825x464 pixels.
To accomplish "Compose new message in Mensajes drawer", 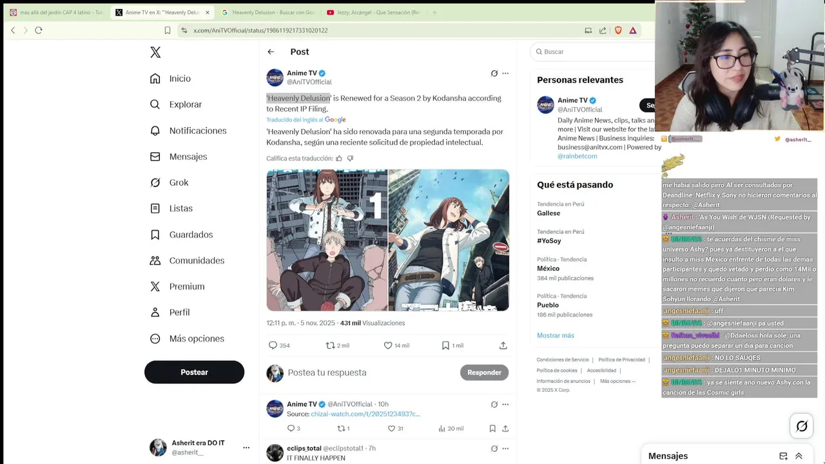I will tap(783, 456).
